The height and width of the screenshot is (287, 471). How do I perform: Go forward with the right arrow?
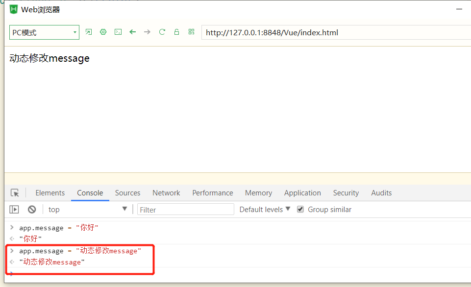coord(147,32)
